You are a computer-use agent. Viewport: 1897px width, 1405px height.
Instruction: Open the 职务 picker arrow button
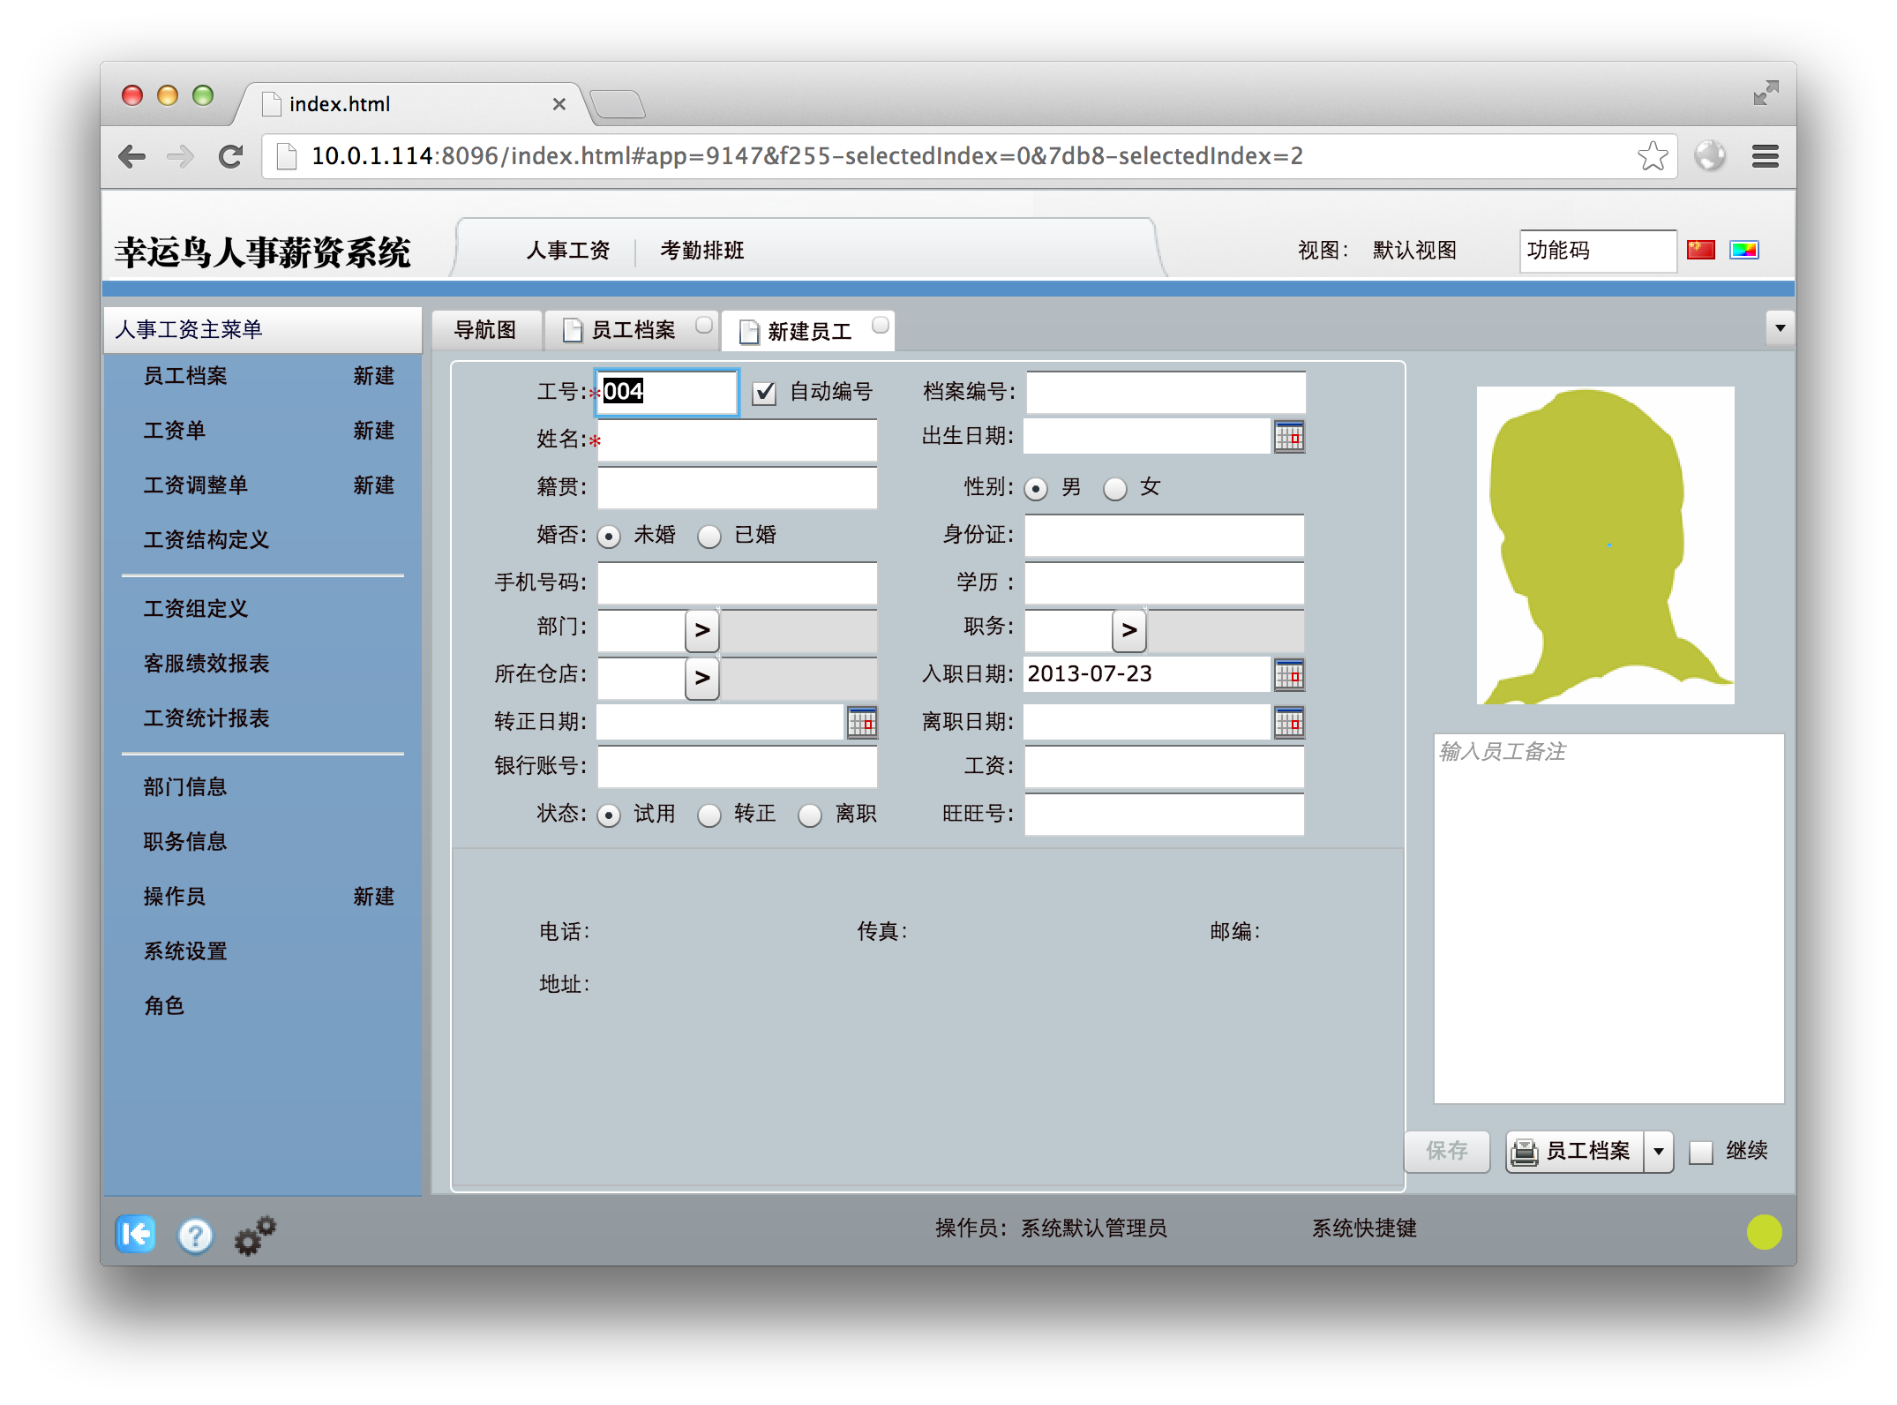coord(1129,630)
